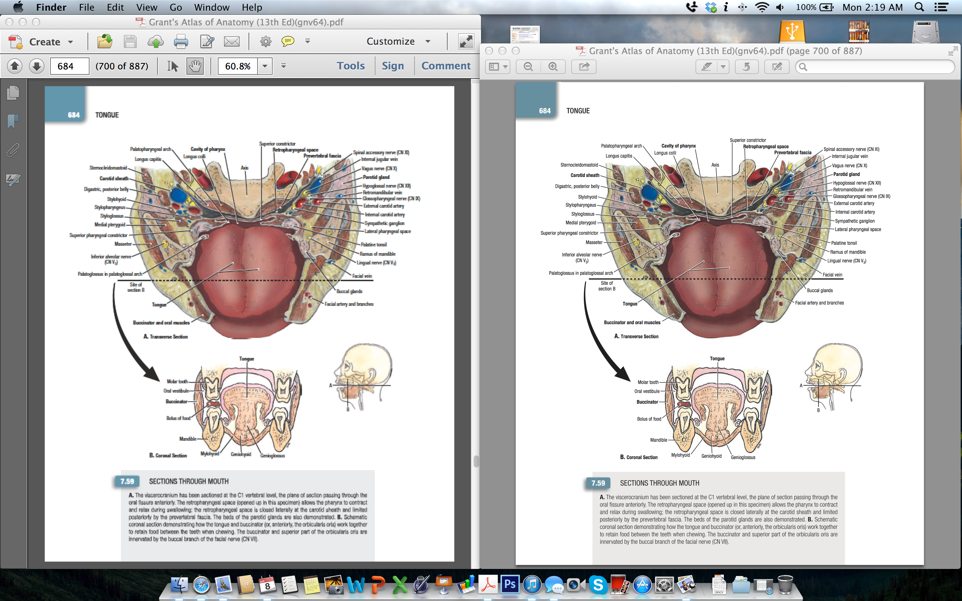962x601 pixels.
Task: Send file via the envelope email icon
Action: (x=232, y=41)
